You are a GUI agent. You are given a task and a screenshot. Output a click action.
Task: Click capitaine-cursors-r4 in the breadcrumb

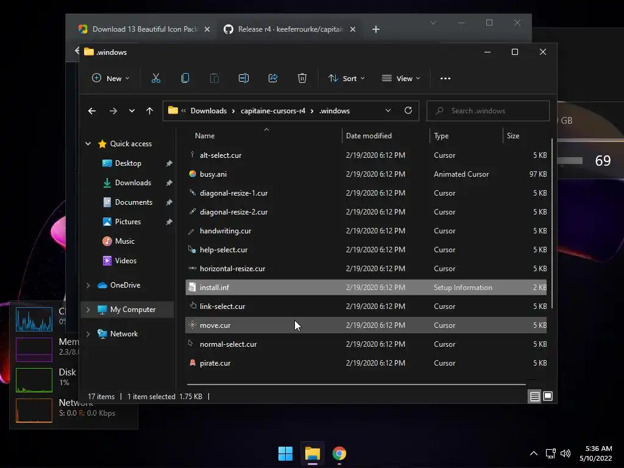point(273,111)
